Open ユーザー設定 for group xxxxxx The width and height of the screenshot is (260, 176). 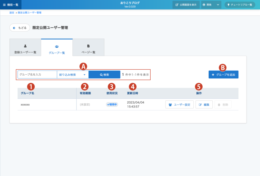click(x=179, y=105)
